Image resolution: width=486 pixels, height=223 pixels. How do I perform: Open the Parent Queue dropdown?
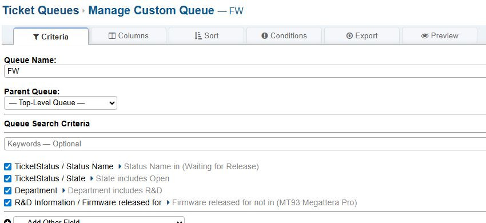coord(61,103)
